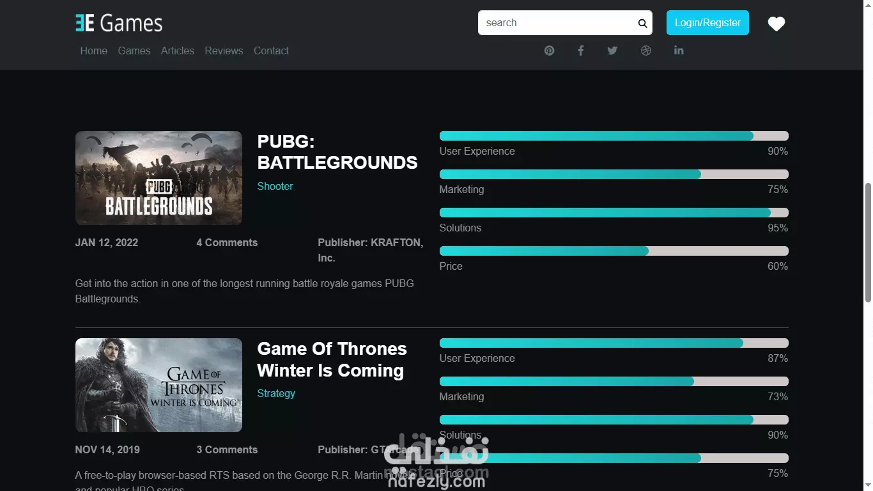Open the Games menu item
This screenshot has height=491, width=873.
click(x=134, y=51)
